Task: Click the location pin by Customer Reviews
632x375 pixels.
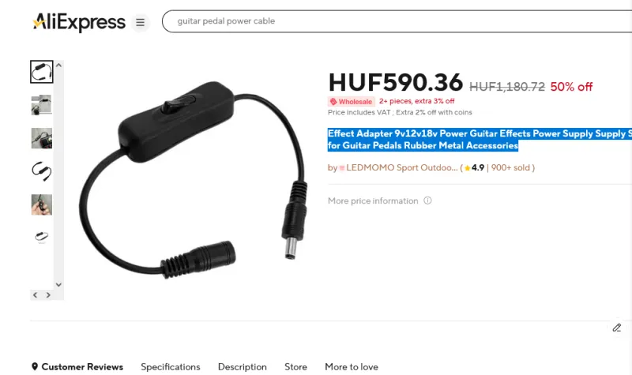Action: point(35,366)
